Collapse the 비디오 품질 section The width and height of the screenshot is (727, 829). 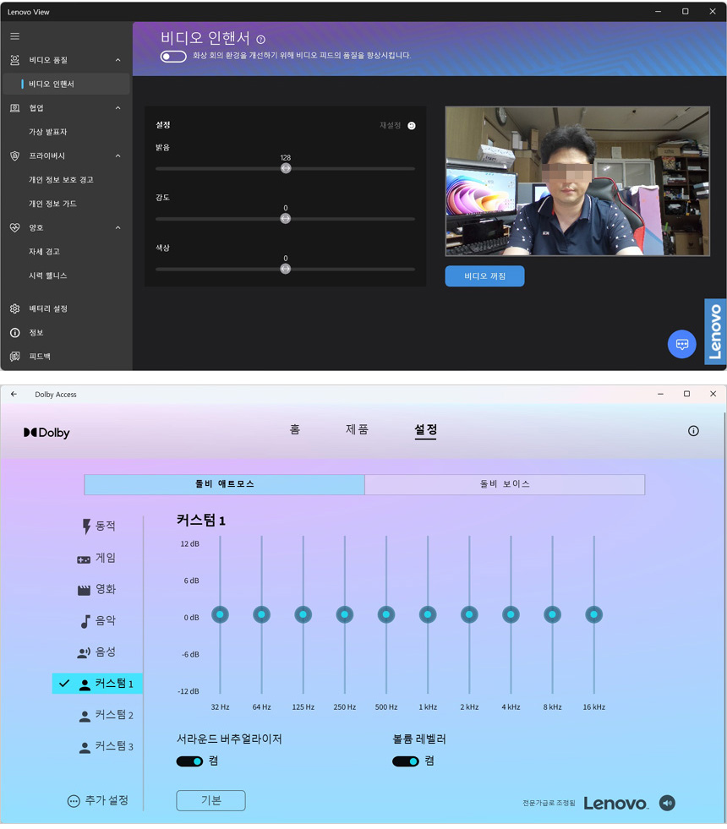[x=118, y=60]
